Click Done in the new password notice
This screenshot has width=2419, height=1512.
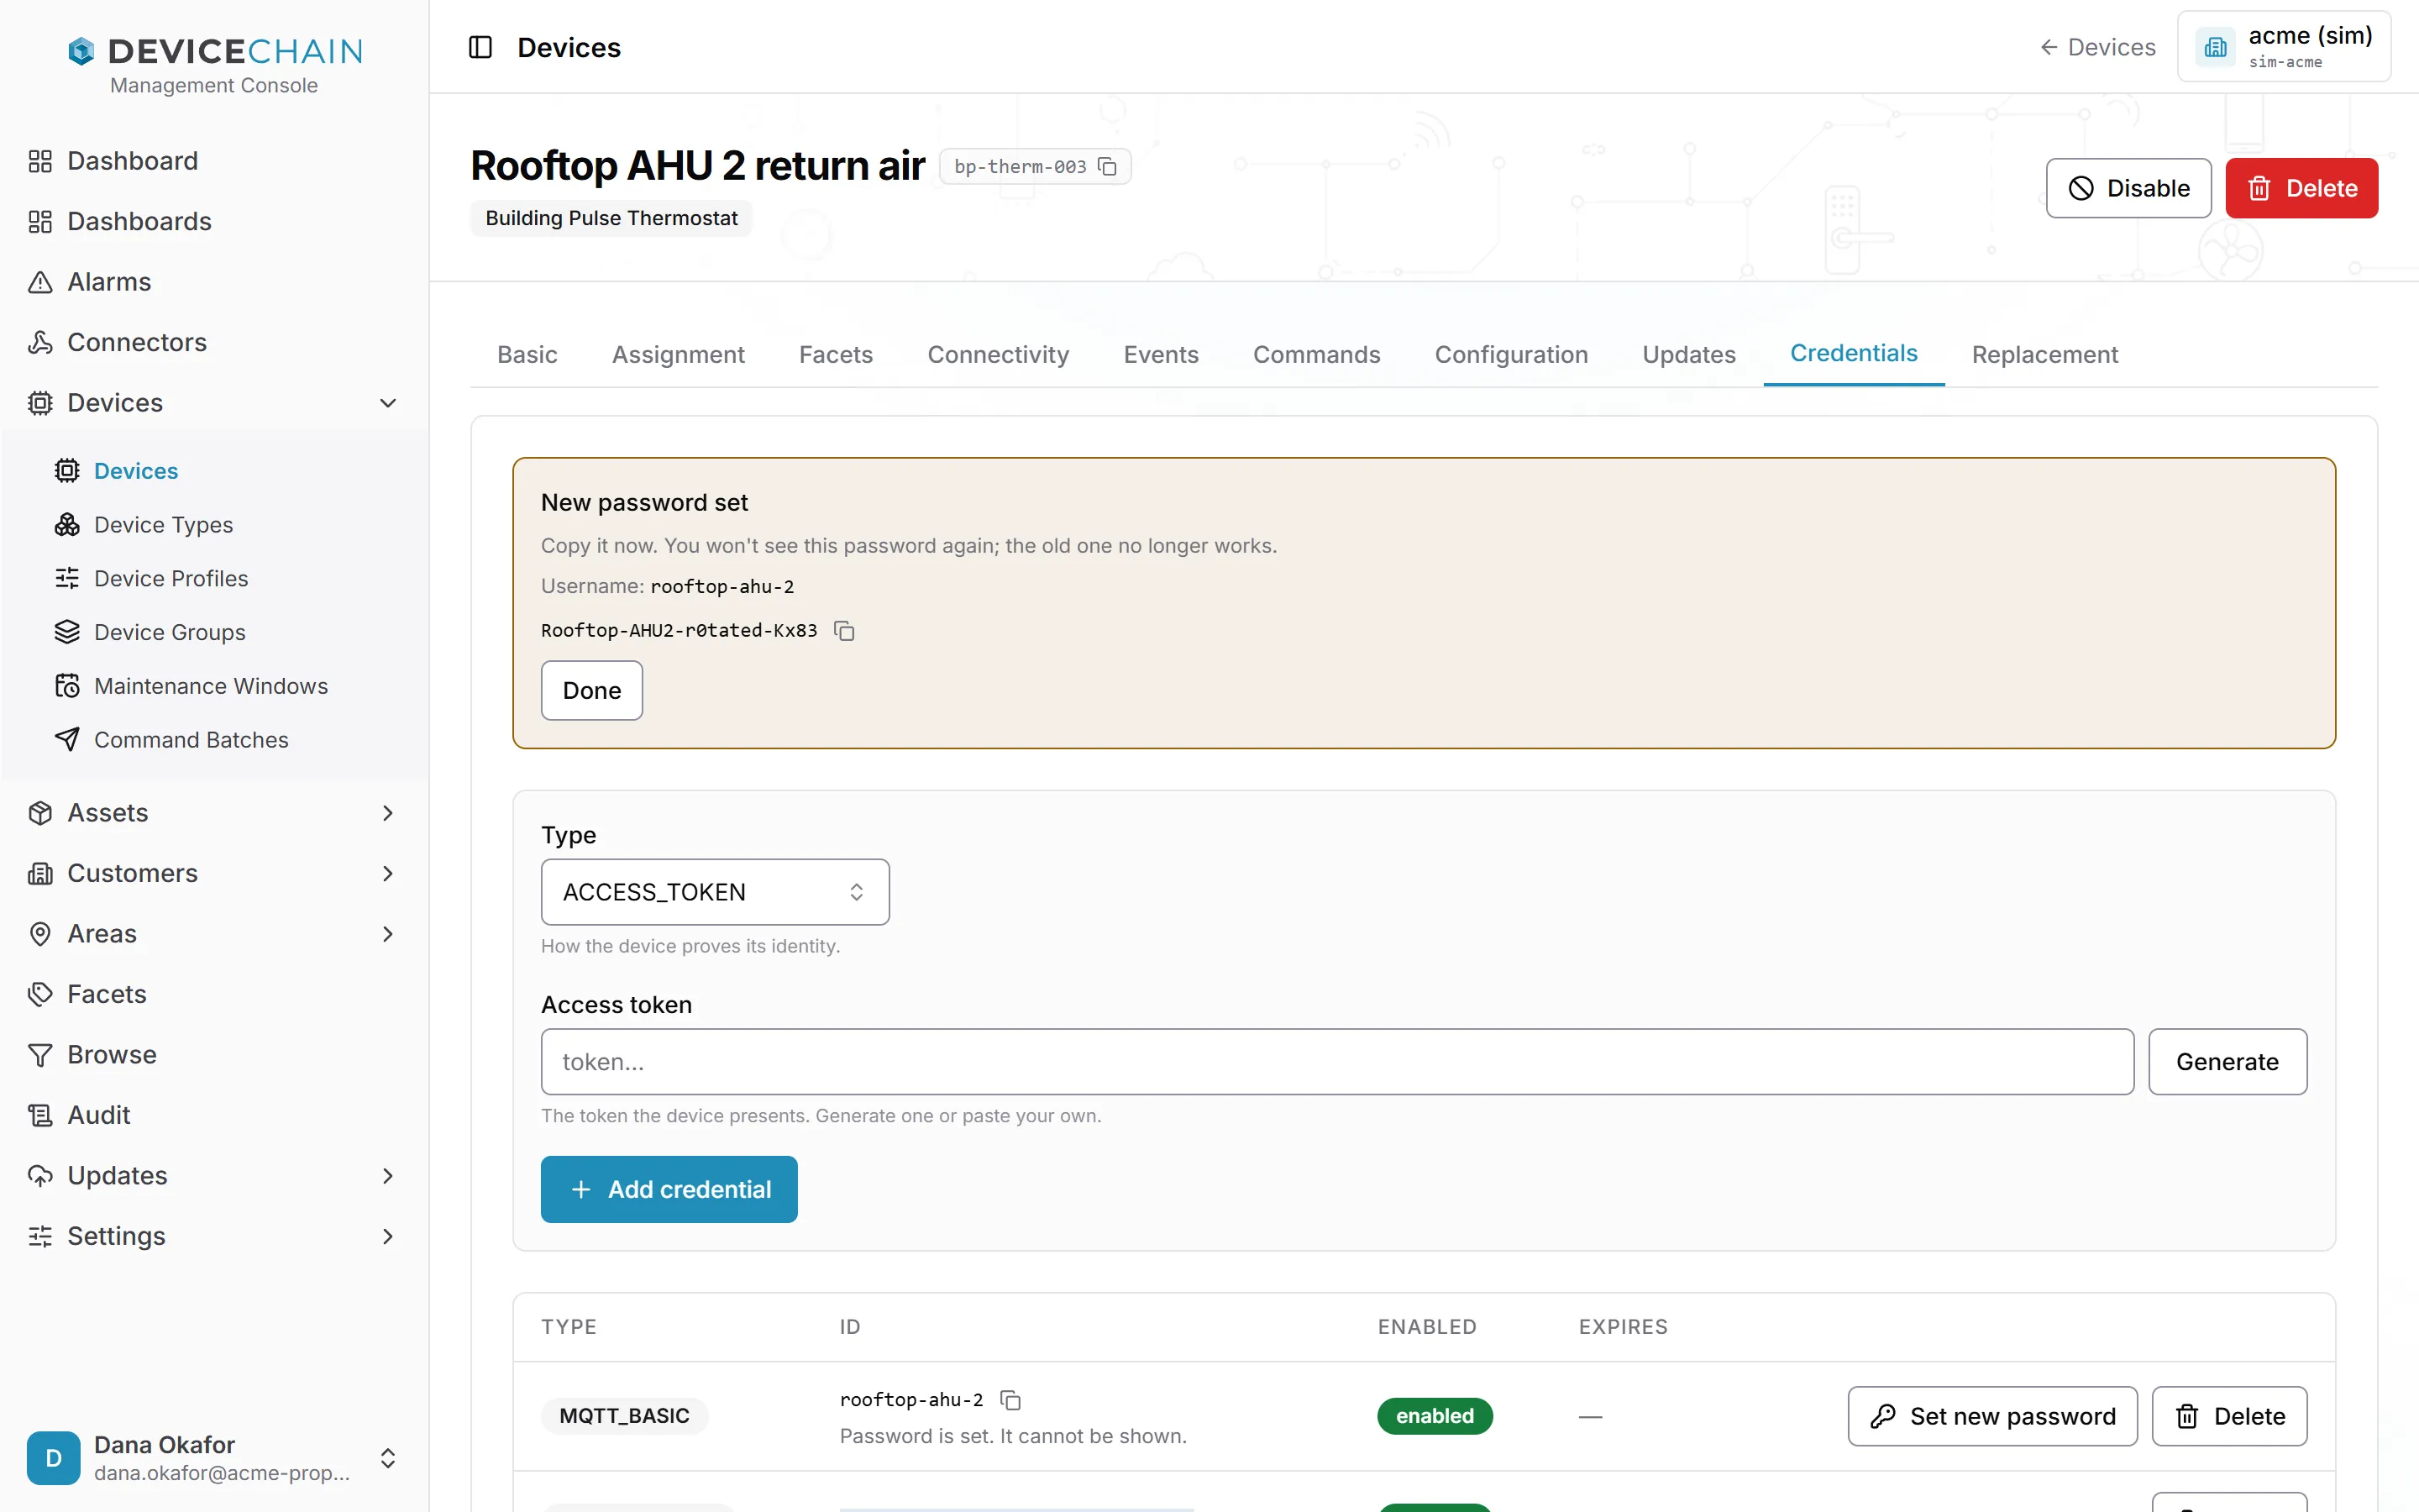(x=592, y=690)
